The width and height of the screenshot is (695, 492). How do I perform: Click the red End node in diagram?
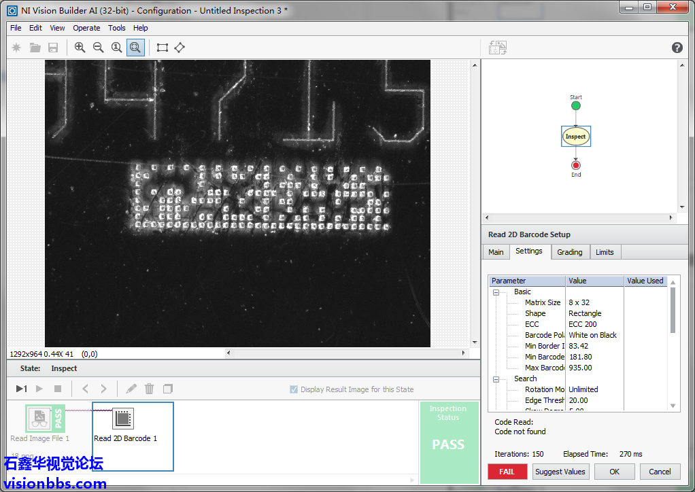click(x=576, y=165)
